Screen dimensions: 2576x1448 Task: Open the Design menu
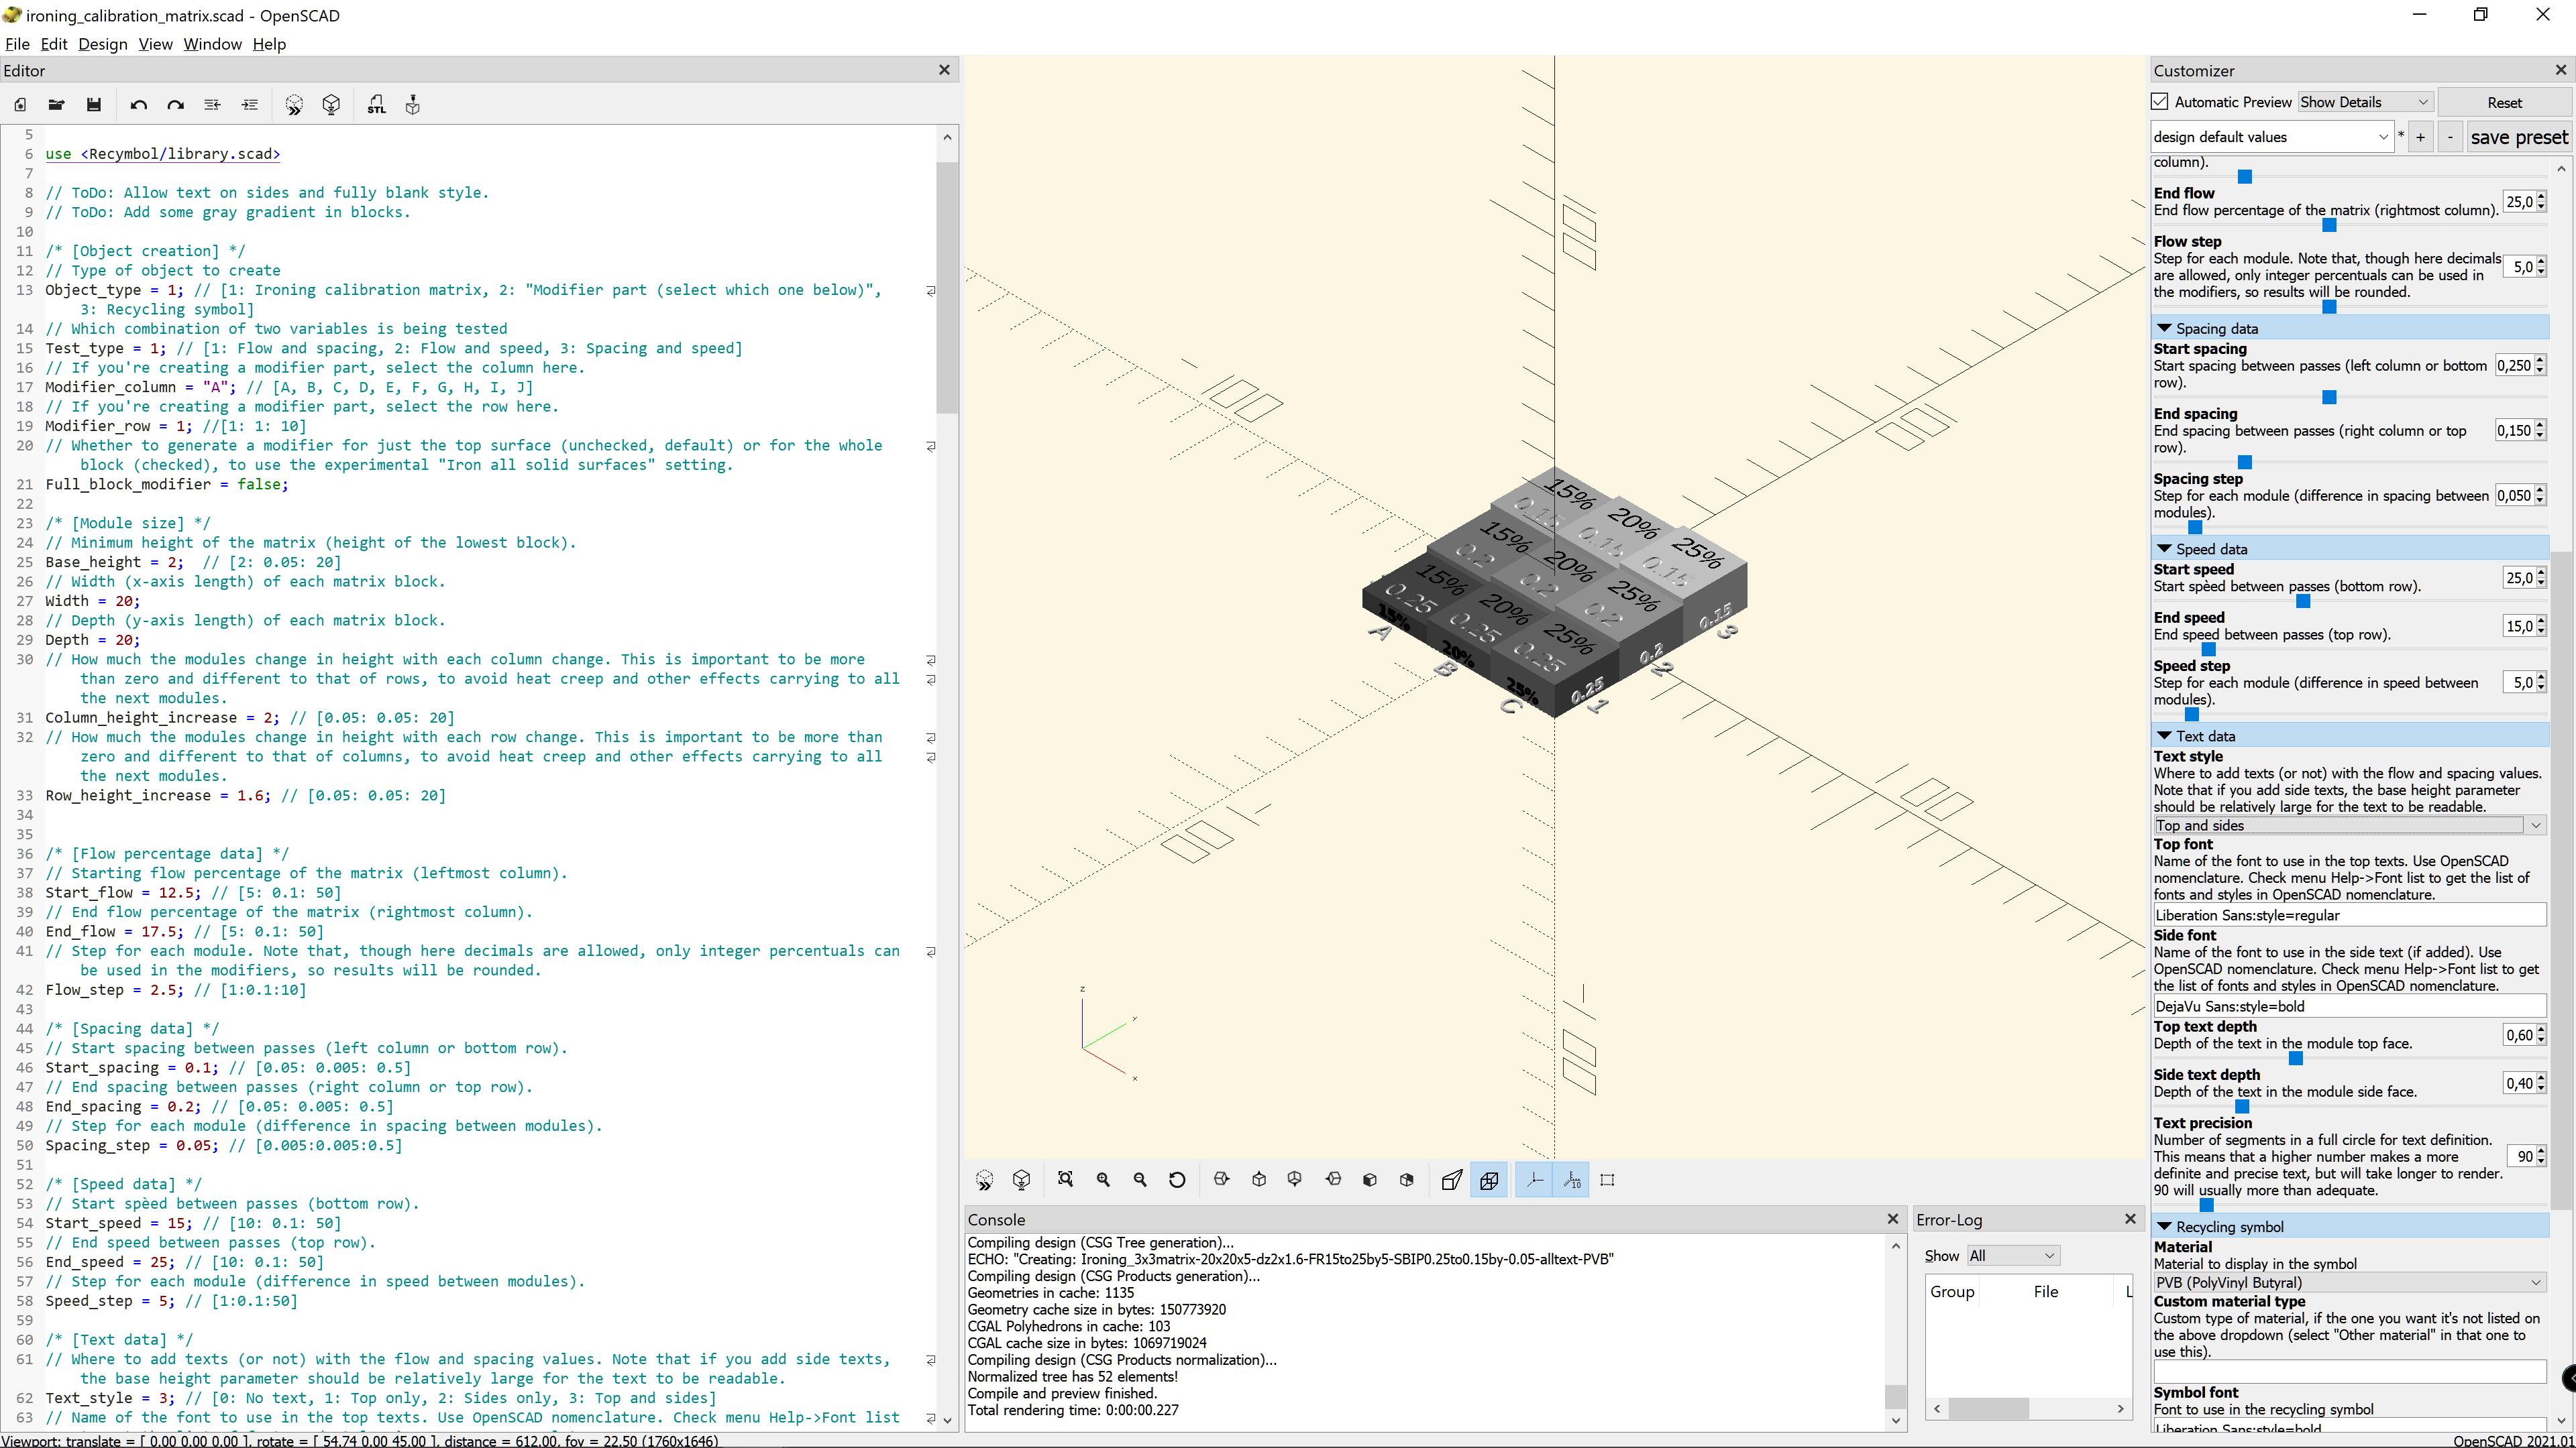103,44
